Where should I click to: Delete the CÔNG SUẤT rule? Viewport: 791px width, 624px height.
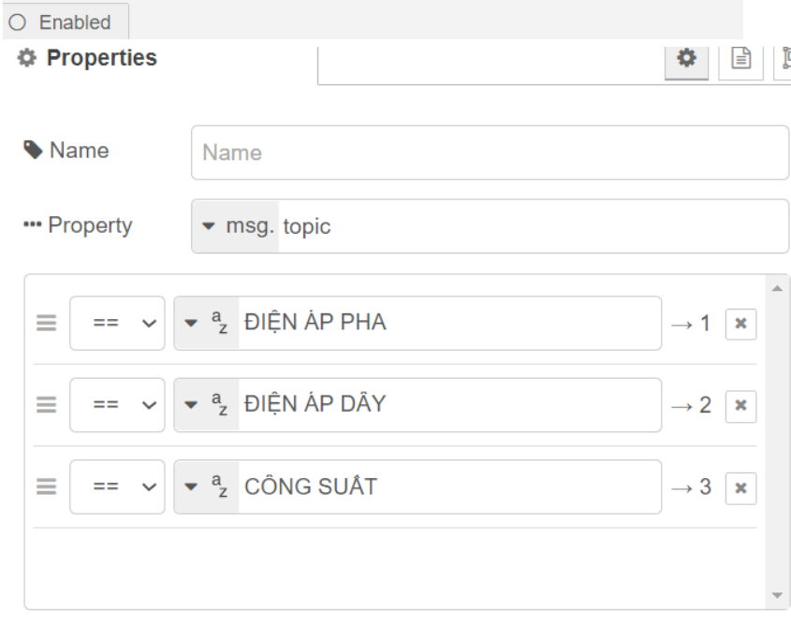[740, 487]
